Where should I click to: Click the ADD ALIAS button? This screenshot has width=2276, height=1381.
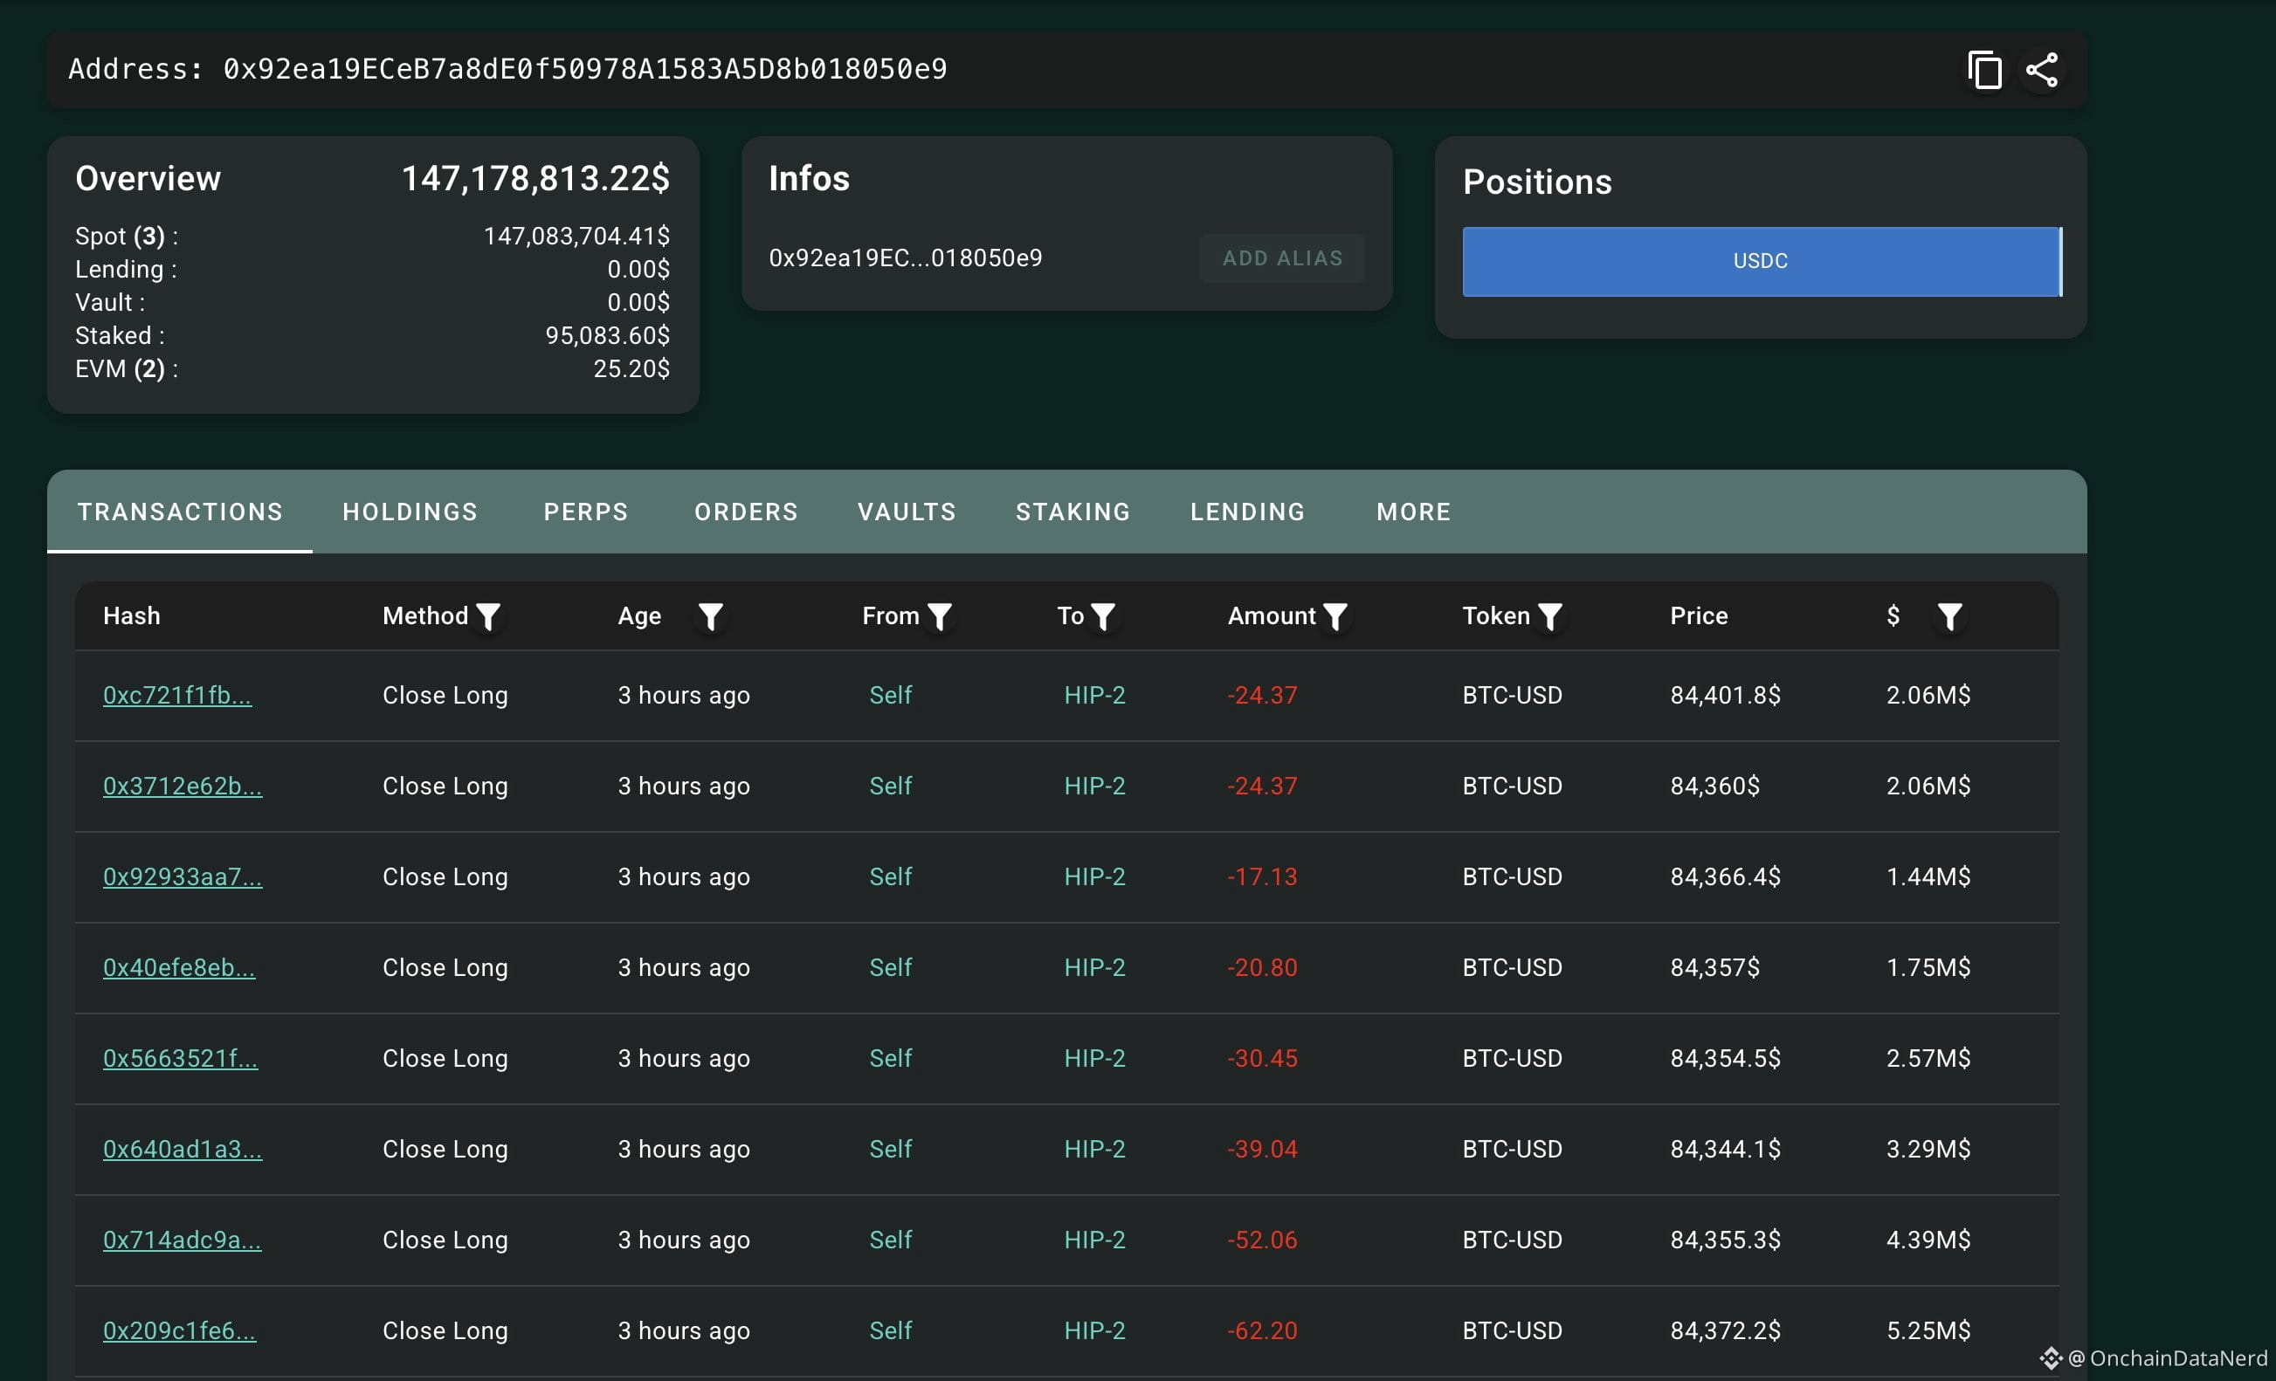(1282, 258)
